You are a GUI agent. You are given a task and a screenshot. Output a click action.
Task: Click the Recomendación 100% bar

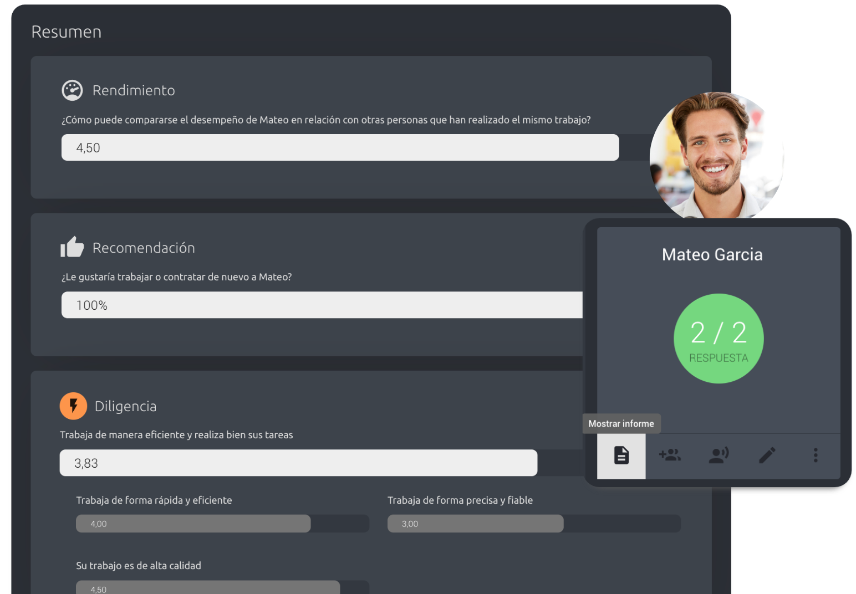(322, 305)
